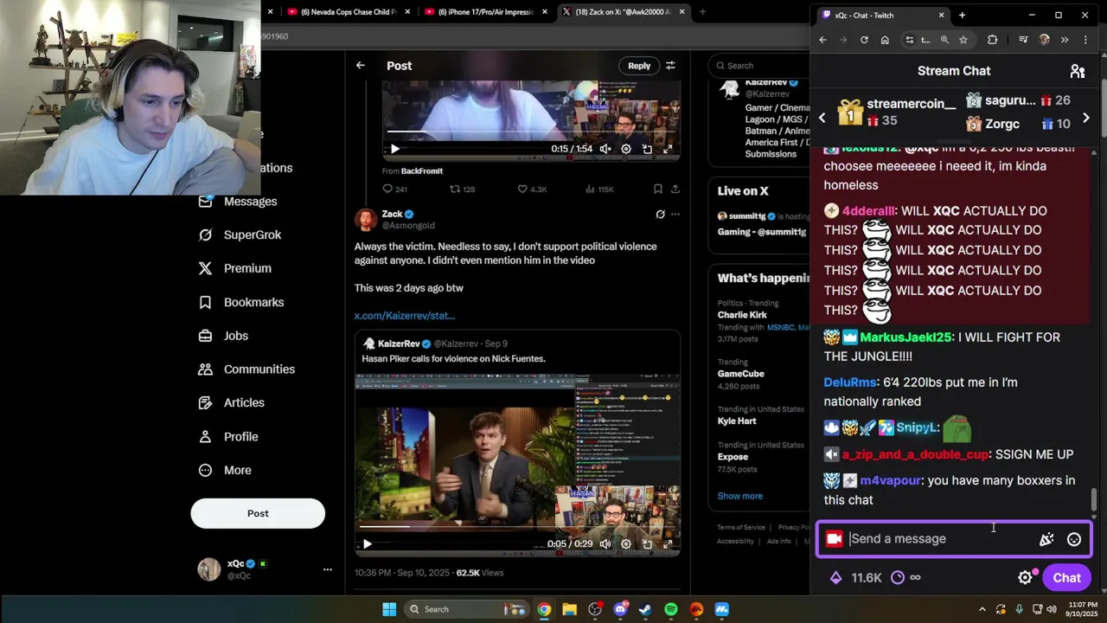Screen dimensions: 1107x623
Task: Go back using the Post header arrow
Action: [x=361, y=66]
